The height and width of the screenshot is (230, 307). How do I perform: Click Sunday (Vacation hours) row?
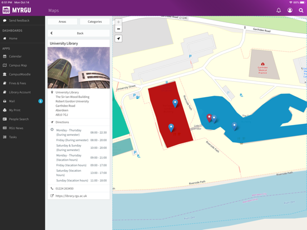coord(81,181)
